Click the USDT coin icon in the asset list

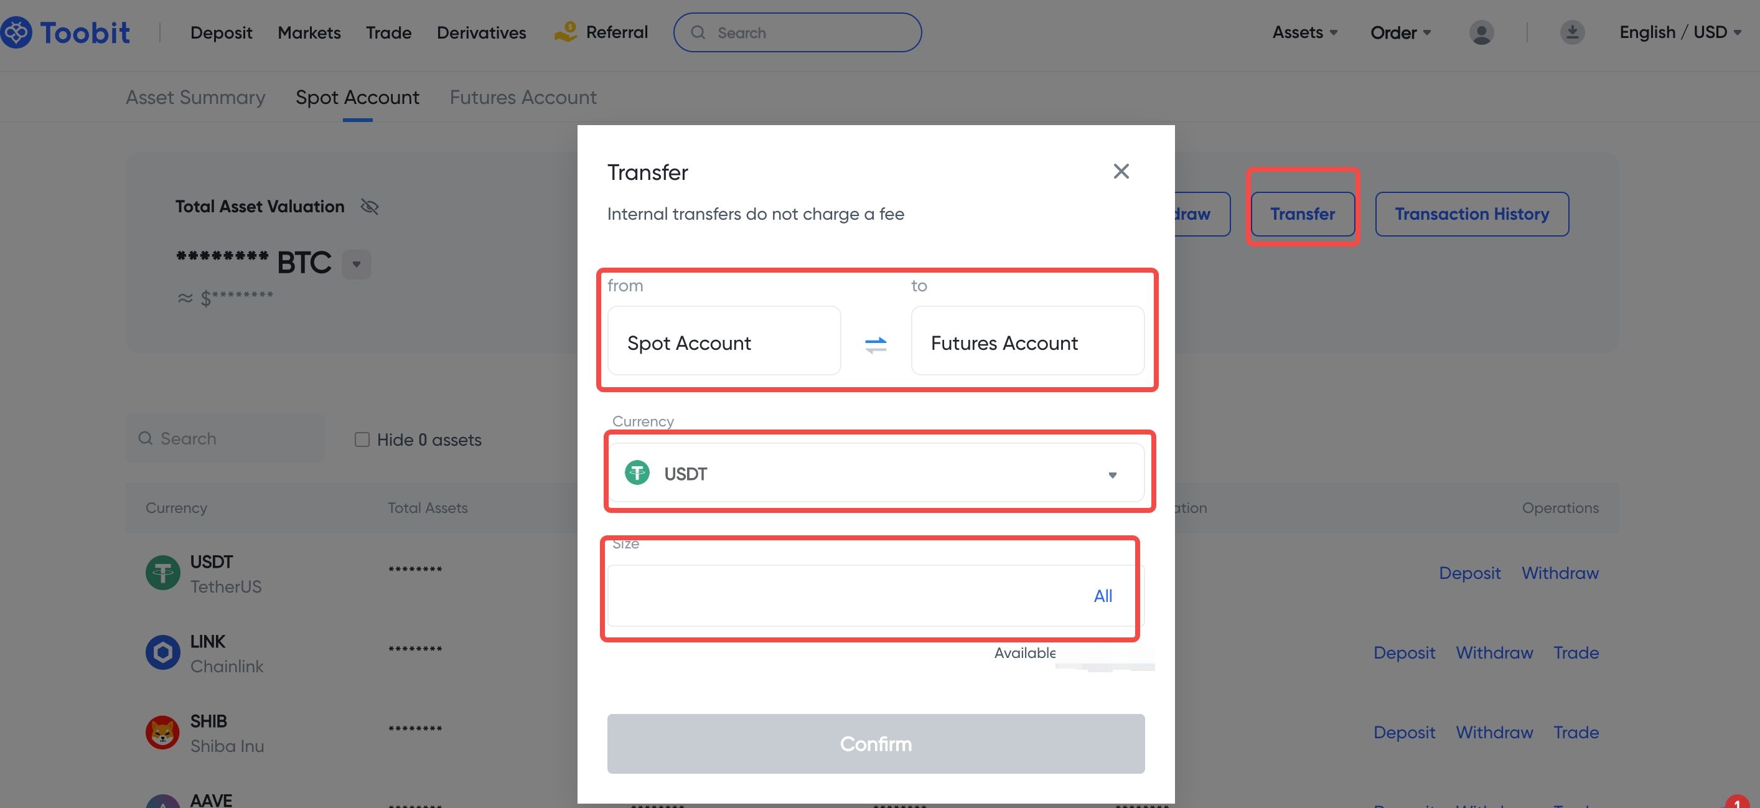162,572
